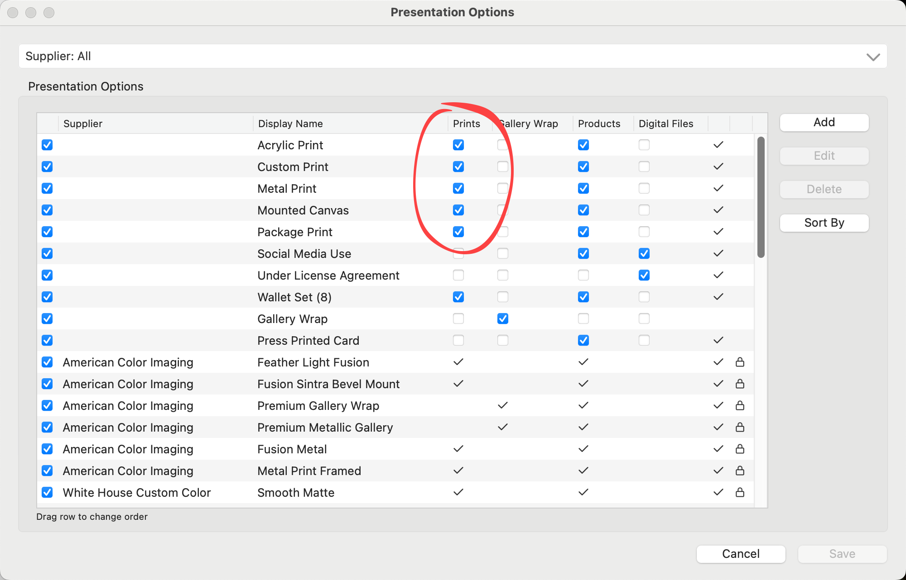Click Products checkmark for Metal Print Framed
Image resolution: width=906 pixels, height=580 pixels.
click(x=583, y=471)
